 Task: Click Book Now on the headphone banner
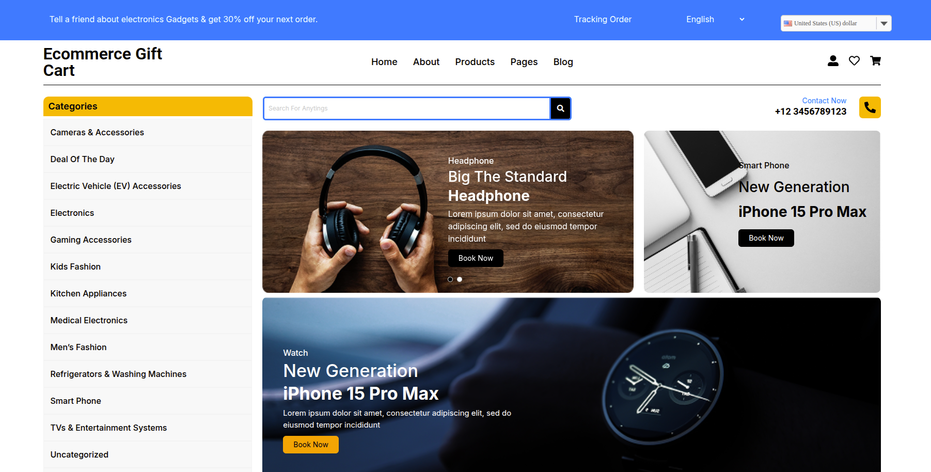[476, 258]
